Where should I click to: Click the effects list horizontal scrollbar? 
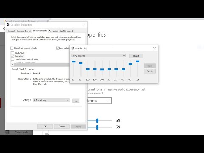click(42, 65)
